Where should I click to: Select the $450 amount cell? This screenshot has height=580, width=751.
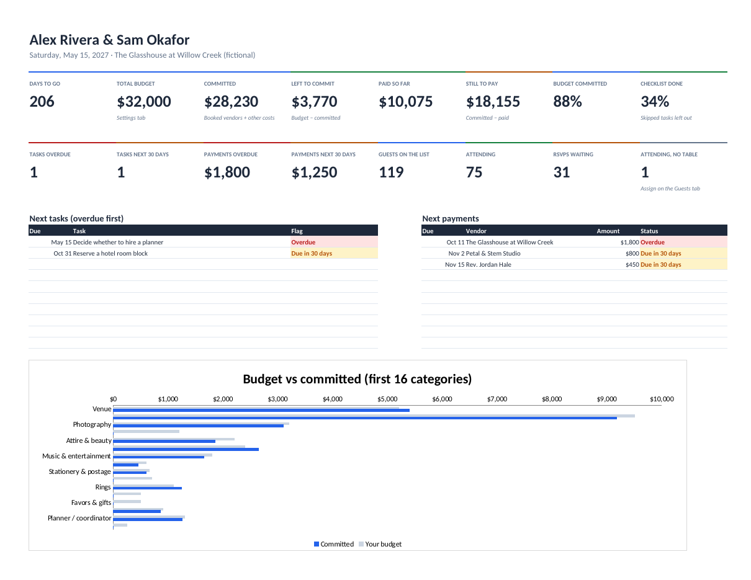632,264
